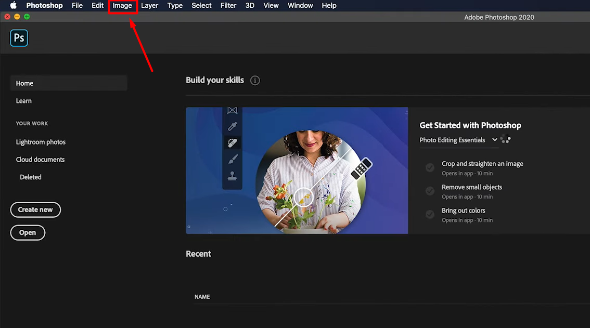The height and width of the screenshot is (328, 590).
Task: Expand the Photo Editing Essentials dropdown
Action: (495, 139)
